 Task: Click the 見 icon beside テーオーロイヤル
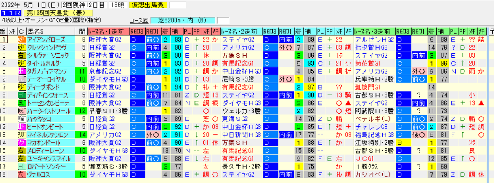(x=21, y=79)
